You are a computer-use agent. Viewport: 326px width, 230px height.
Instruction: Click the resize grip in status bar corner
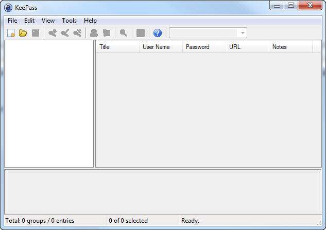click(x=319, y=223)
